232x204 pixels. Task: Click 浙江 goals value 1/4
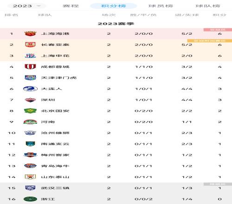pyautogui.click(x=187, y=199)
